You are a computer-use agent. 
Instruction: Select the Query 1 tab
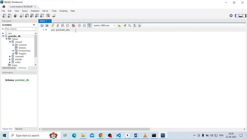click(x=43, y=21)
